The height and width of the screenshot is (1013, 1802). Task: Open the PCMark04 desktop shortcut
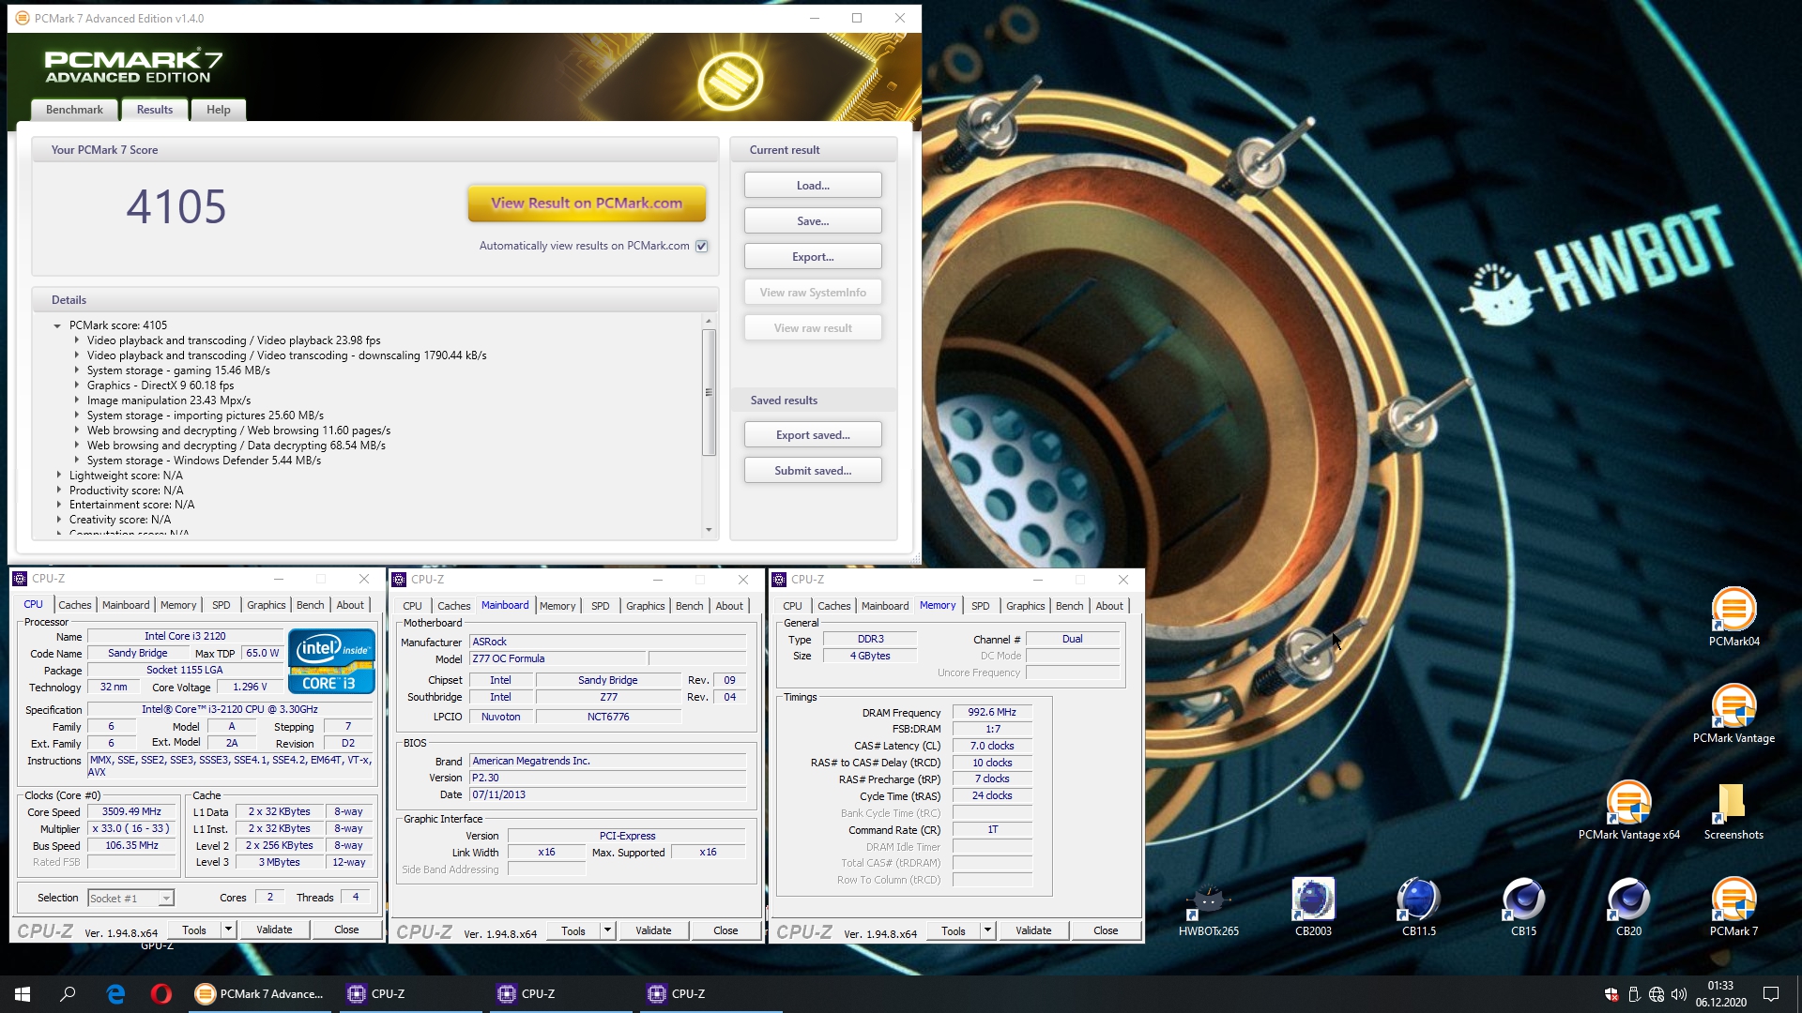[x=1733, y=616]
